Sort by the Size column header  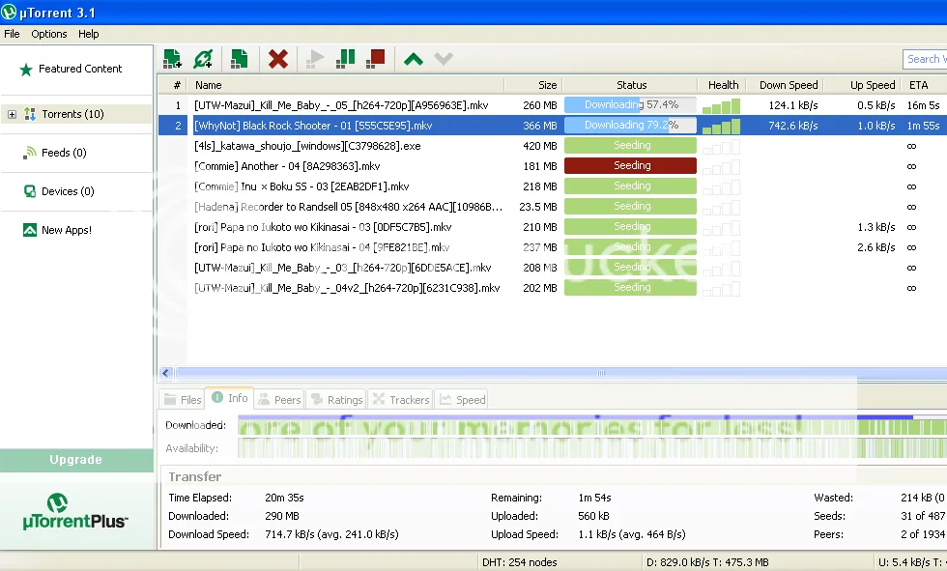[533, 85]
